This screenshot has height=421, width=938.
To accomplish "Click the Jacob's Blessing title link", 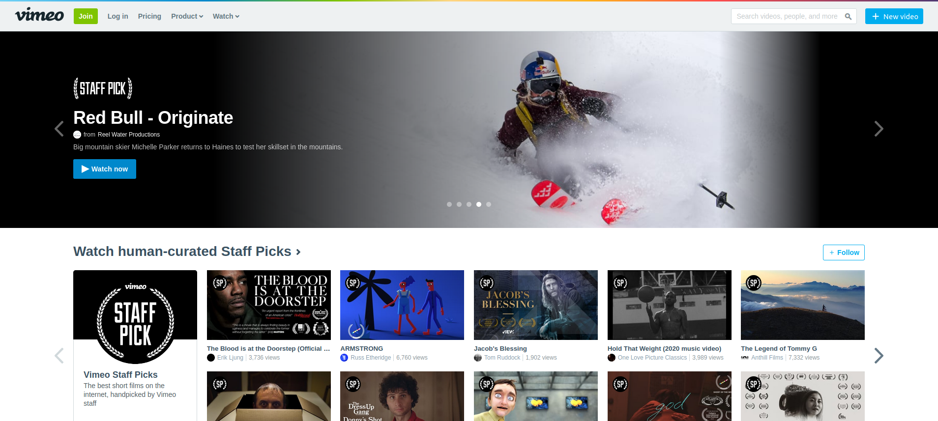I will [500, 349].
